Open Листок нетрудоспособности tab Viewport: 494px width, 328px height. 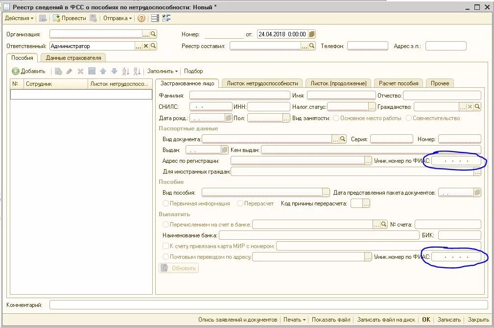pos(262,83)
